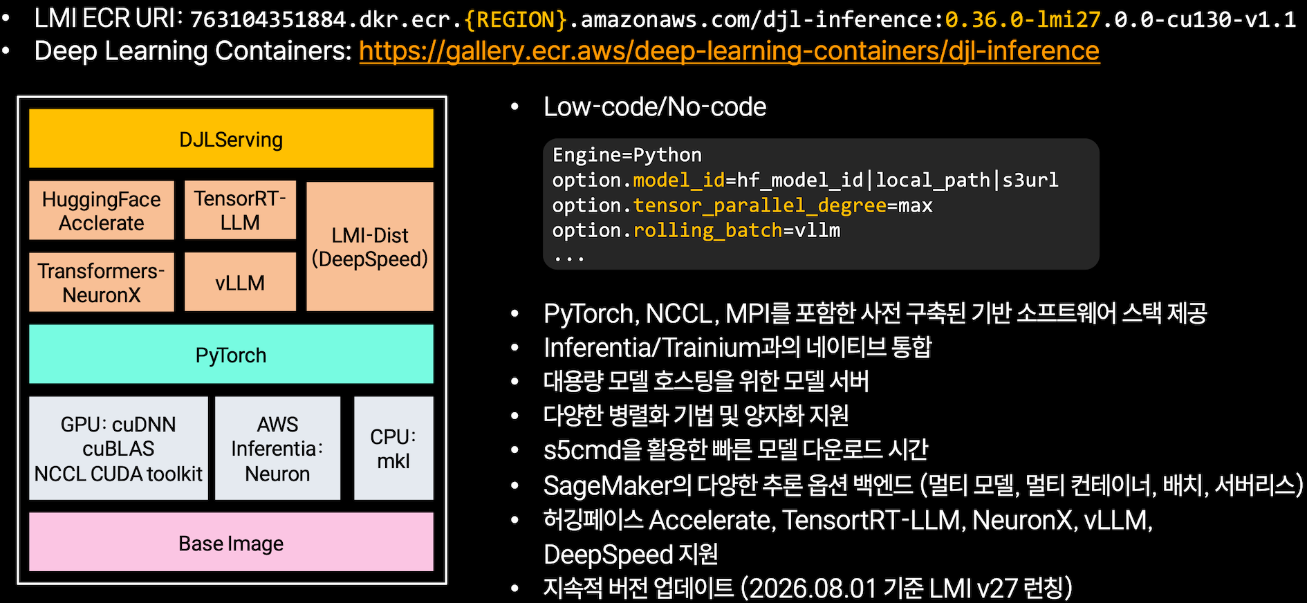This screenshot has width=1307, height=603.
Task: Click the "대용량 모델 호스팅을 위한 모델 서버" bullet
Action: (706, 381)
